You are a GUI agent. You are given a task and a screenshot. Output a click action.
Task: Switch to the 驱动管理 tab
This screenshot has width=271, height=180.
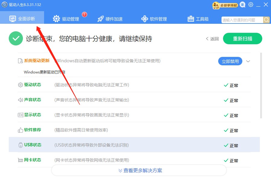point(66,19)
